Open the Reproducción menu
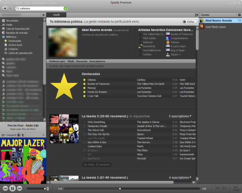This screenshot has height=193, width=242. 40,3
